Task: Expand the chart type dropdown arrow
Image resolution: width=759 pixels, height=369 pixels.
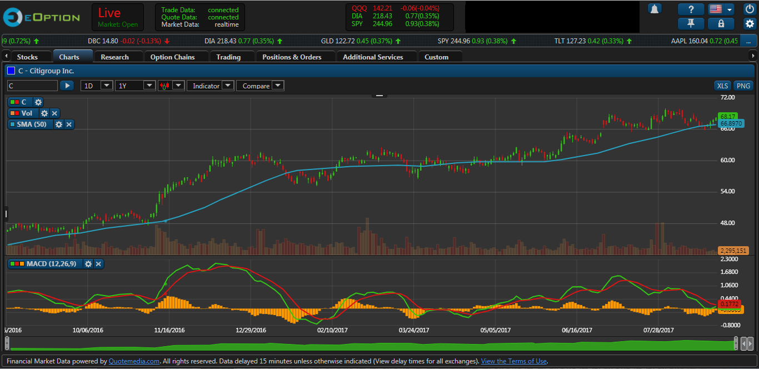Action: tap(178, 86)
